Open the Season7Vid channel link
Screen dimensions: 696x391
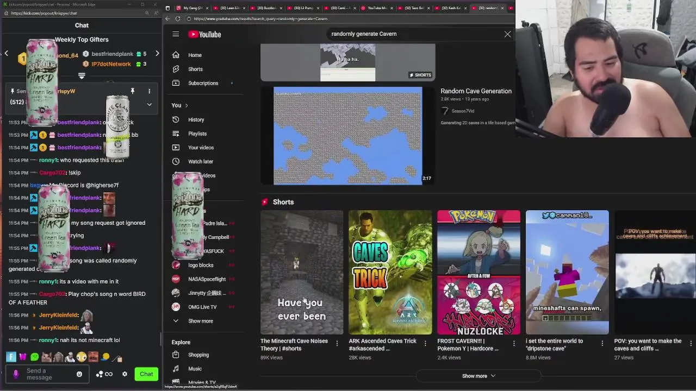(x=463, y=111)
